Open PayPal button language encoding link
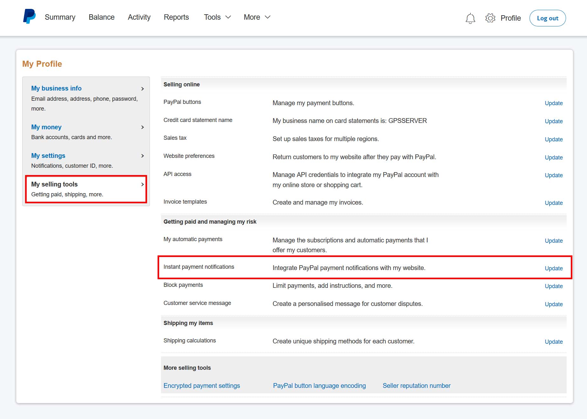Viewport: 587px width, 419px height. tap(319, 386)
